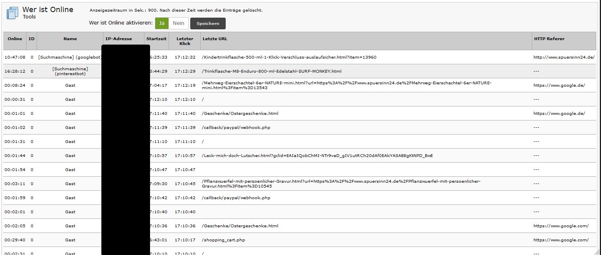Select the shopping_cart.php URL entry

[223, 240]
